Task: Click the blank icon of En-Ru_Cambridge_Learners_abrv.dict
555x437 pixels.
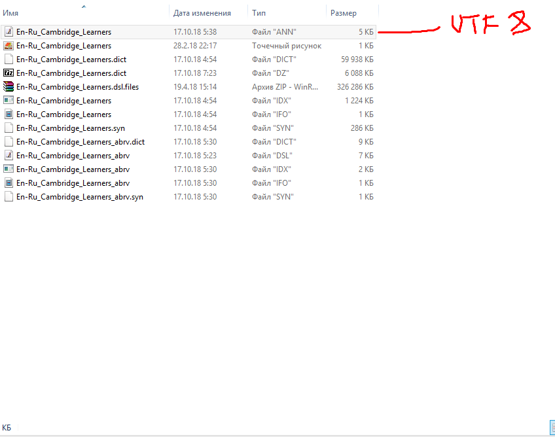Action: pyautogui.click(x=9, y=142)
